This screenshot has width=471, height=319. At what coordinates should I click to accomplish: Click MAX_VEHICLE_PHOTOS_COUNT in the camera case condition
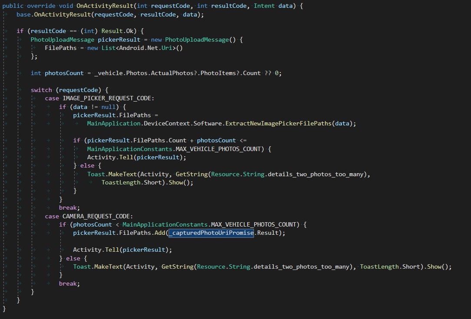click(x=253, y=224)
